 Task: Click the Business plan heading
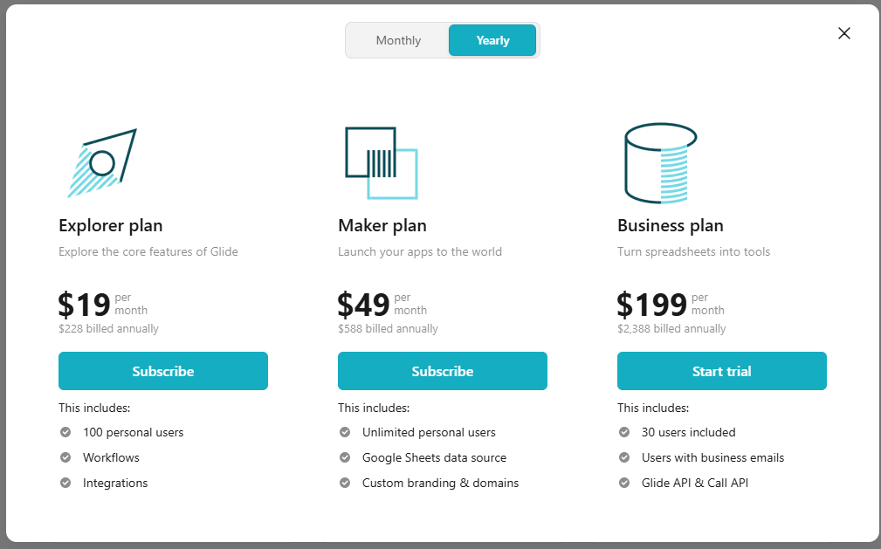click(x=670, y=225)
